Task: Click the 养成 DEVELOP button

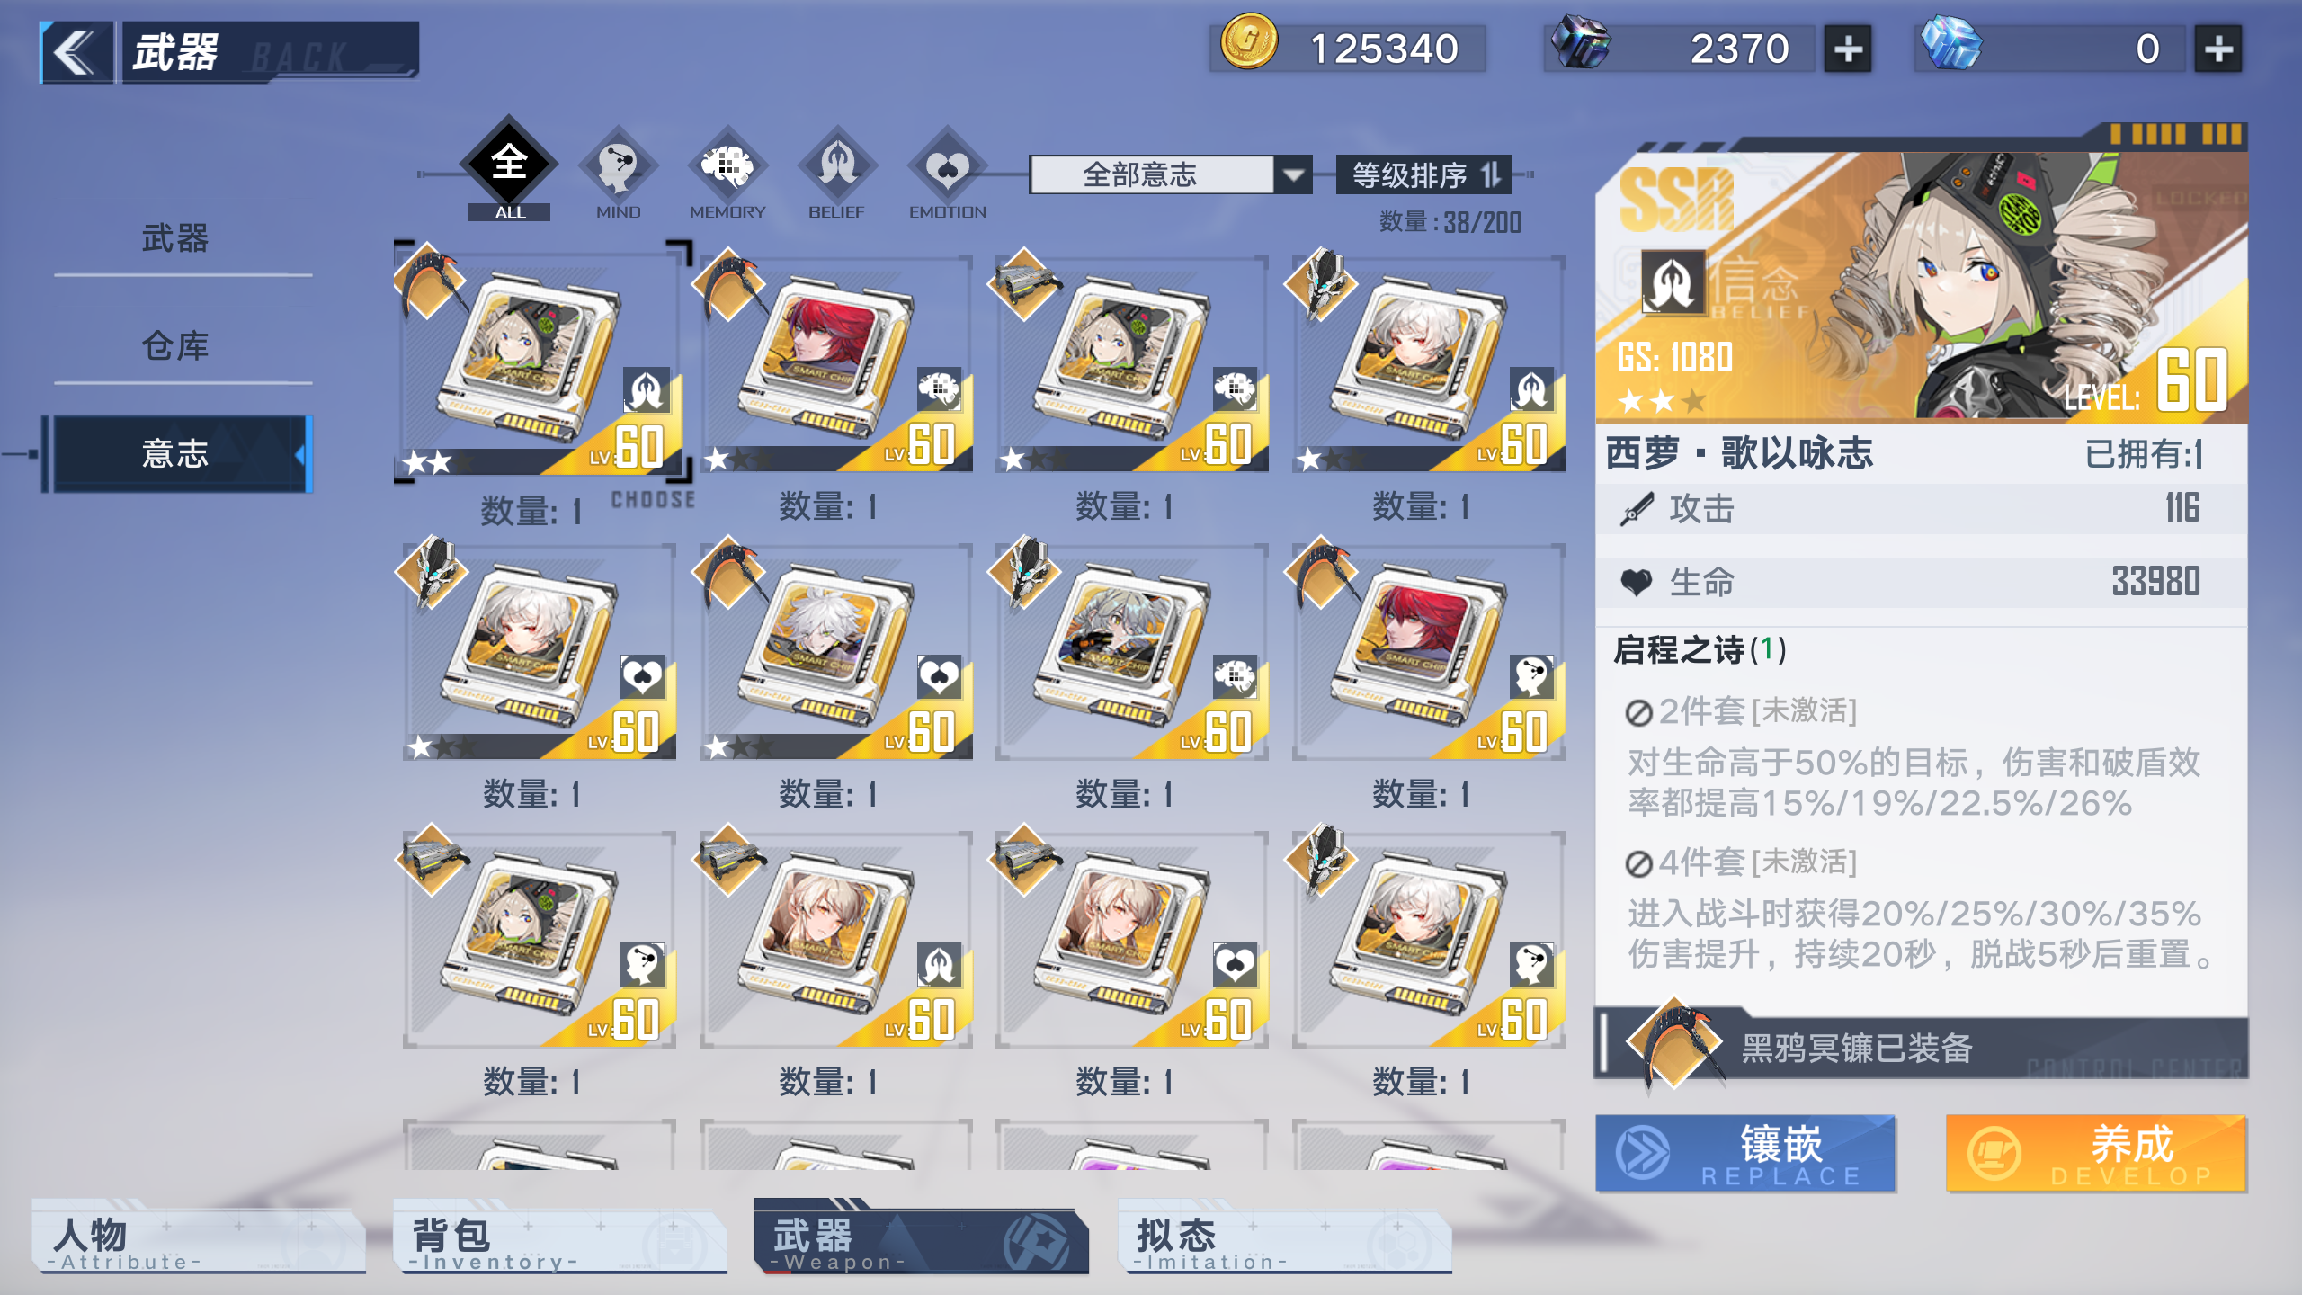Action: click(x=2096, y=1154)
